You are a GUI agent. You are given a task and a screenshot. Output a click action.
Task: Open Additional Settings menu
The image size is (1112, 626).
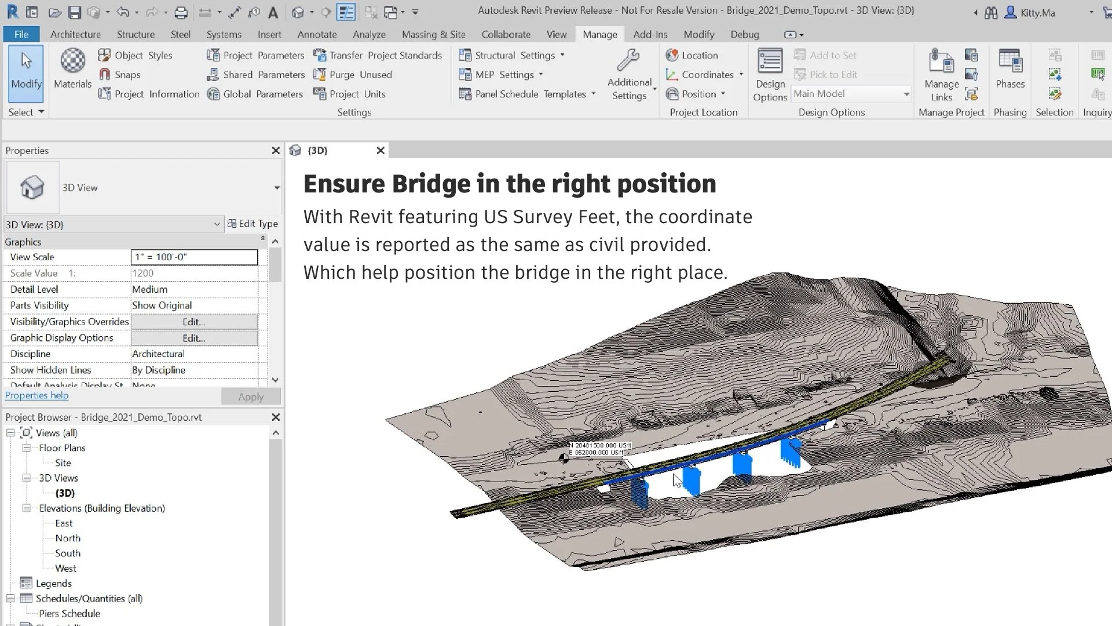tap(630, 74)
